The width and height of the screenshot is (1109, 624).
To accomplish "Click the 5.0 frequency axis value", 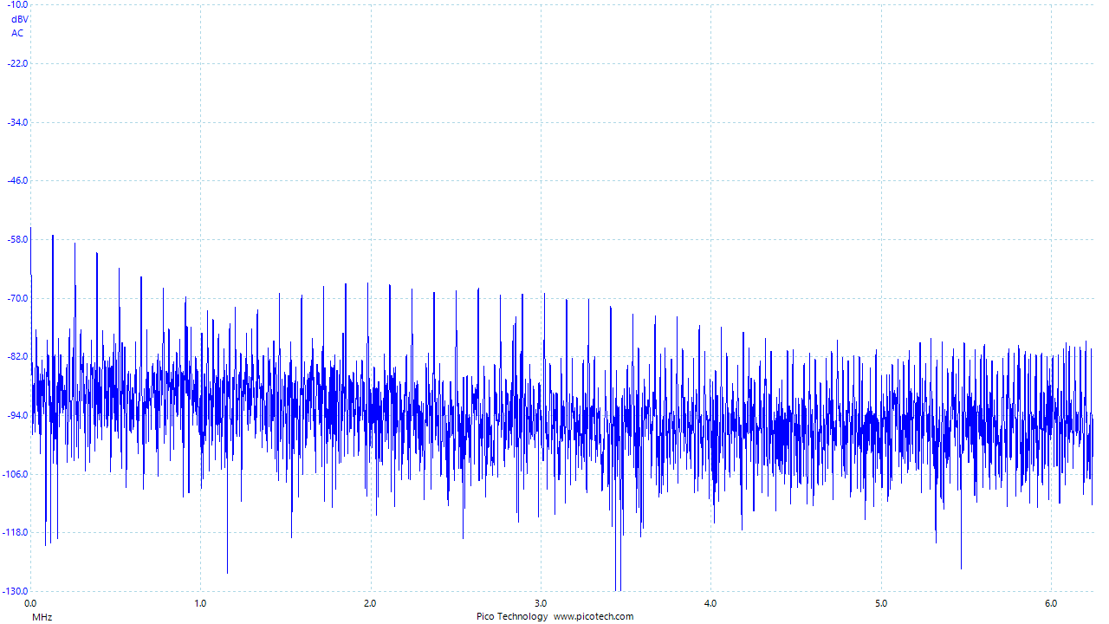I will pos(881,603).
